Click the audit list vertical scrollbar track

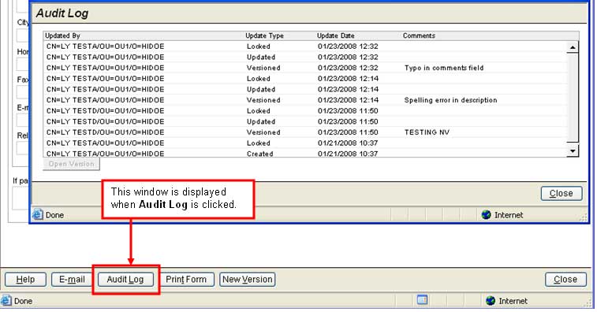click(x=573, y=99)
